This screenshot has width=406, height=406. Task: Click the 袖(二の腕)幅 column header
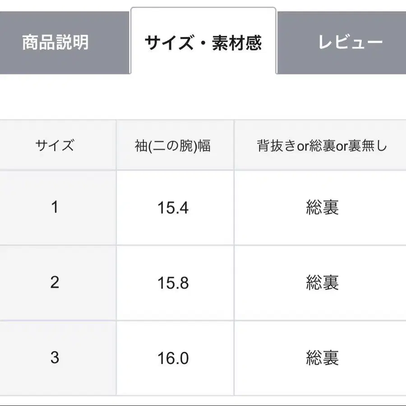pos(175,144)
